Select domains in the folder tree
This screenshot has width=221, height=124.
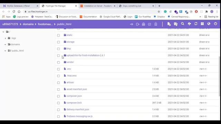click(15, 44)
